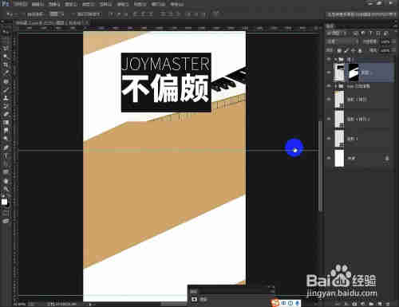Viewport: 399px width, 307px height.
Task: Filter layers by type layers icon
Action: 370,33
